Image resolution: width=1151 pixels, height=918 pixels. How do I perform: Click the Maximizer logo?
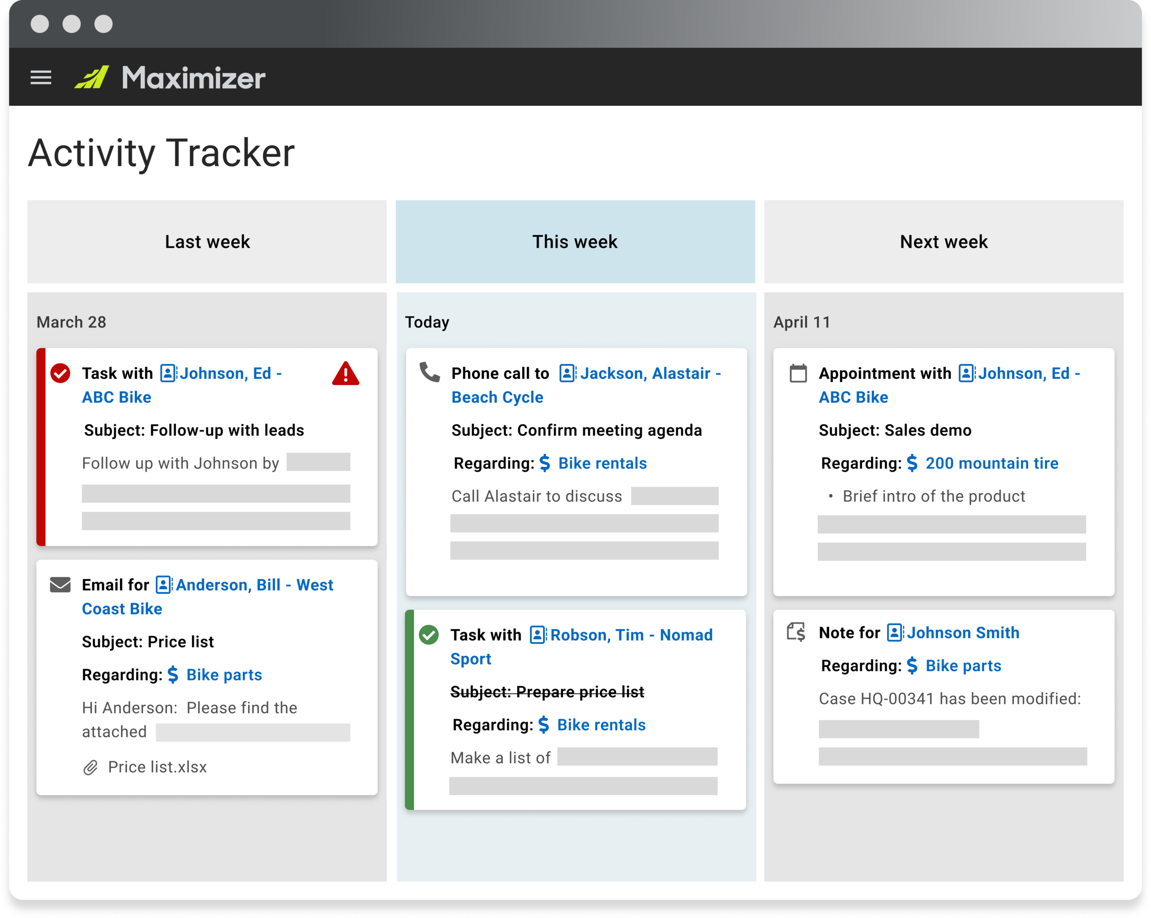click(x=170, y=77)
